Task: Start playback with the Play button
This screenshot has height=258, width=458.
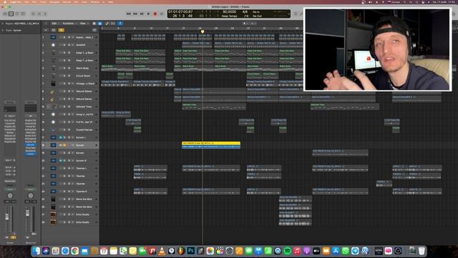Action: click(x=148, y=14)
